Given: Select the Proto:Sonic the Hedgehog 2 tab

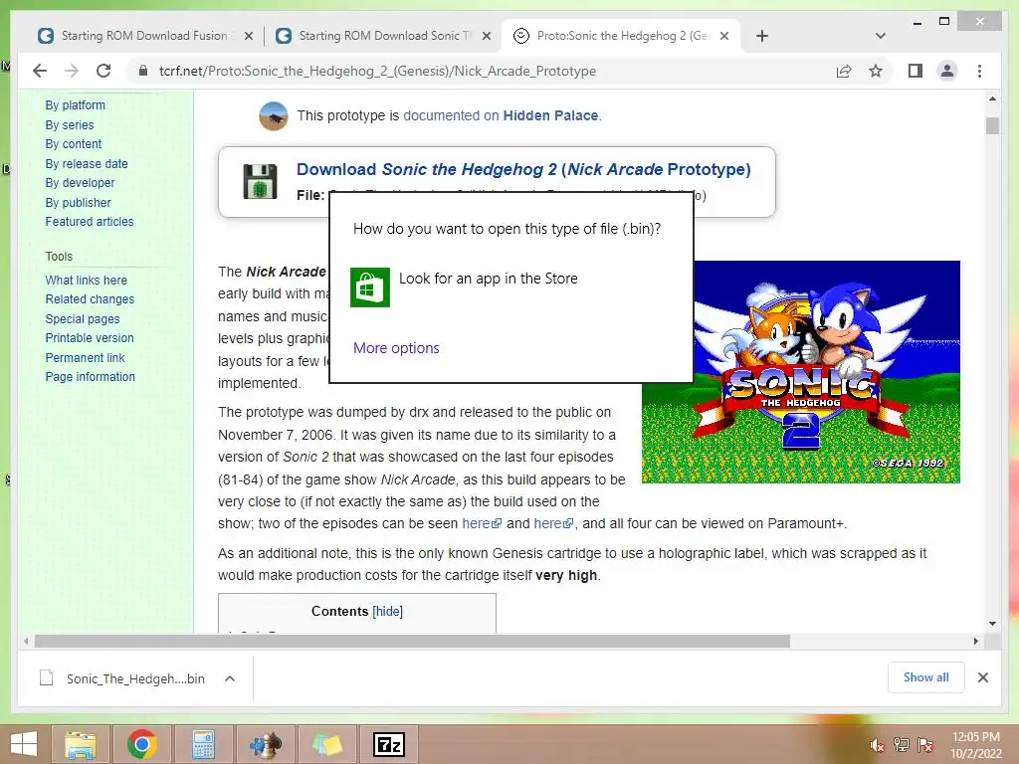Looking at the screenshot, I should [x=620, y=36].
